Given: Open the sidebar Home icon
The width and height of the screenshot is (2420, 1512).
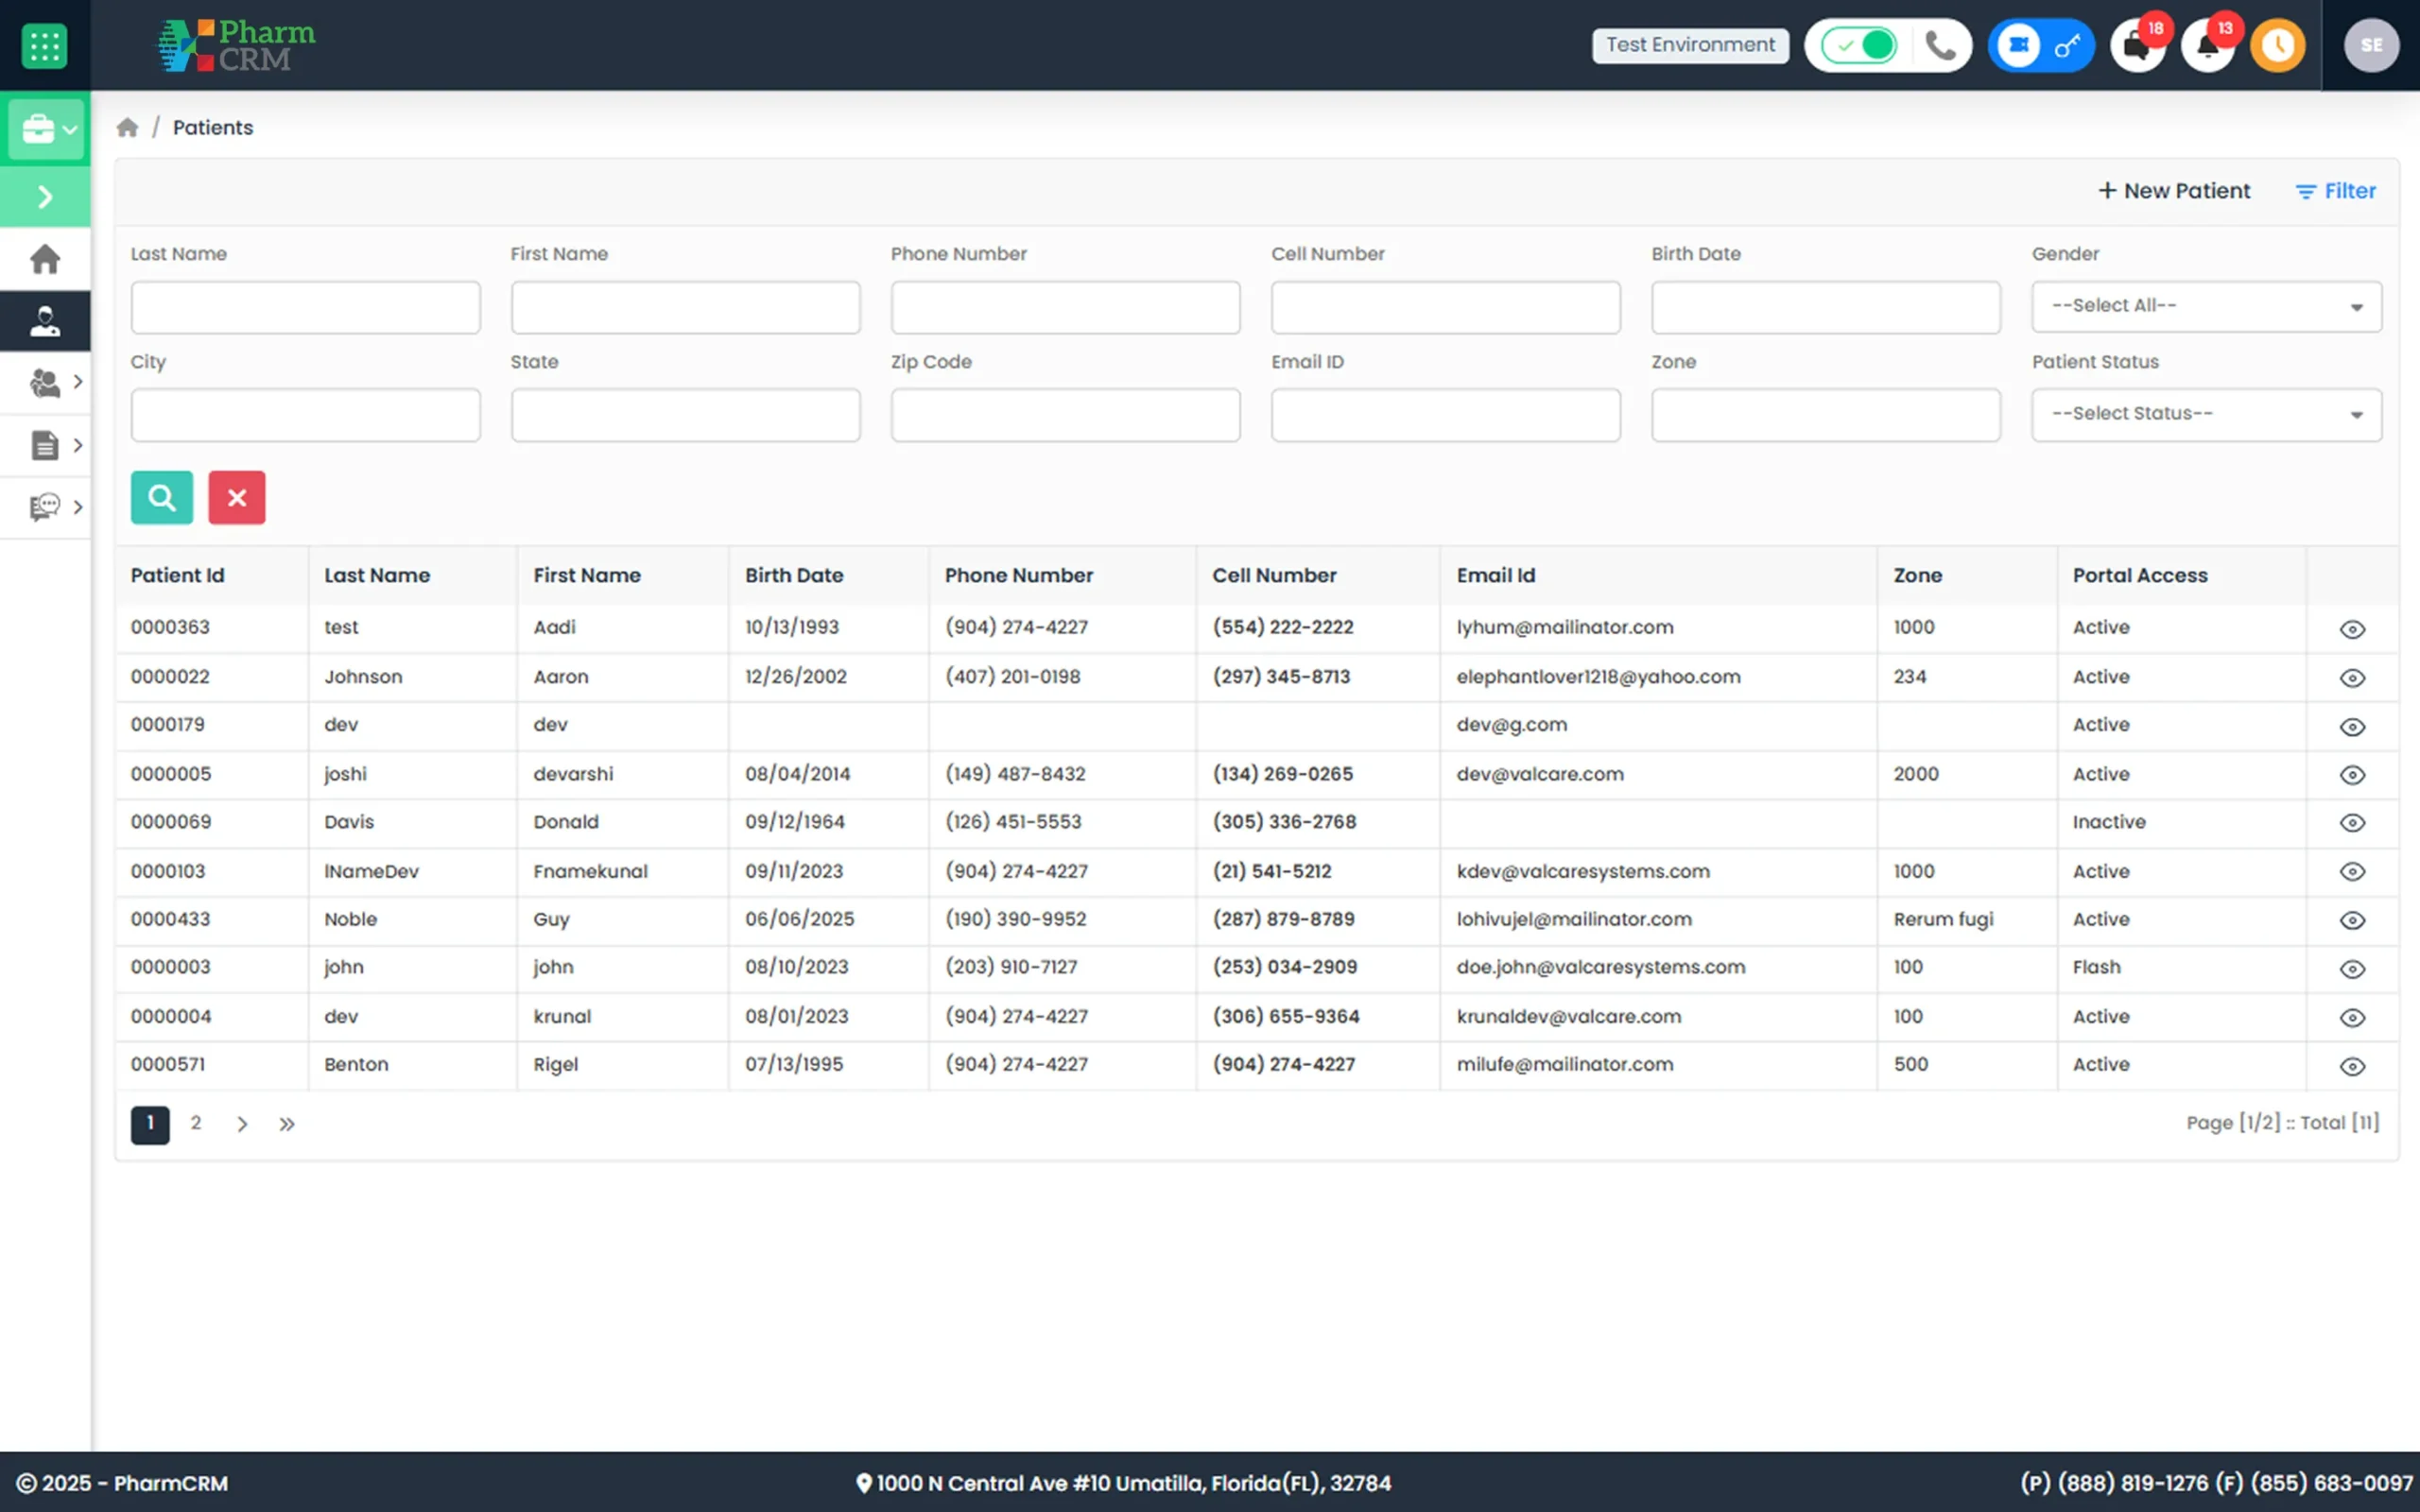Looking at the screenshot, I should (45, 259).
